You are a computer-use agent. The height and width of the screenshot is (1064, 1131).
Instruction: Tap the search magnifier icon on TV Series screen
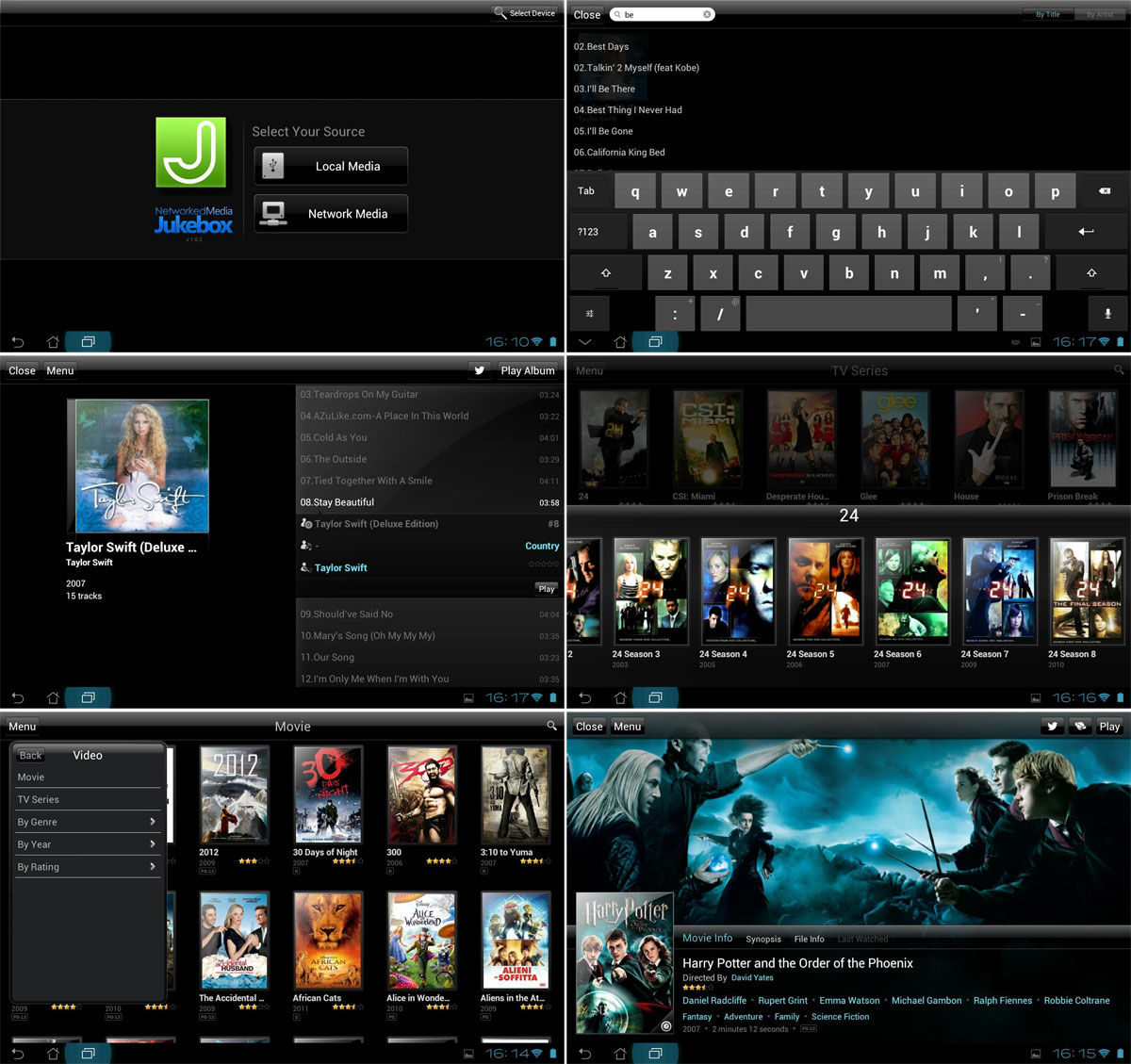tap(1118, 370)
